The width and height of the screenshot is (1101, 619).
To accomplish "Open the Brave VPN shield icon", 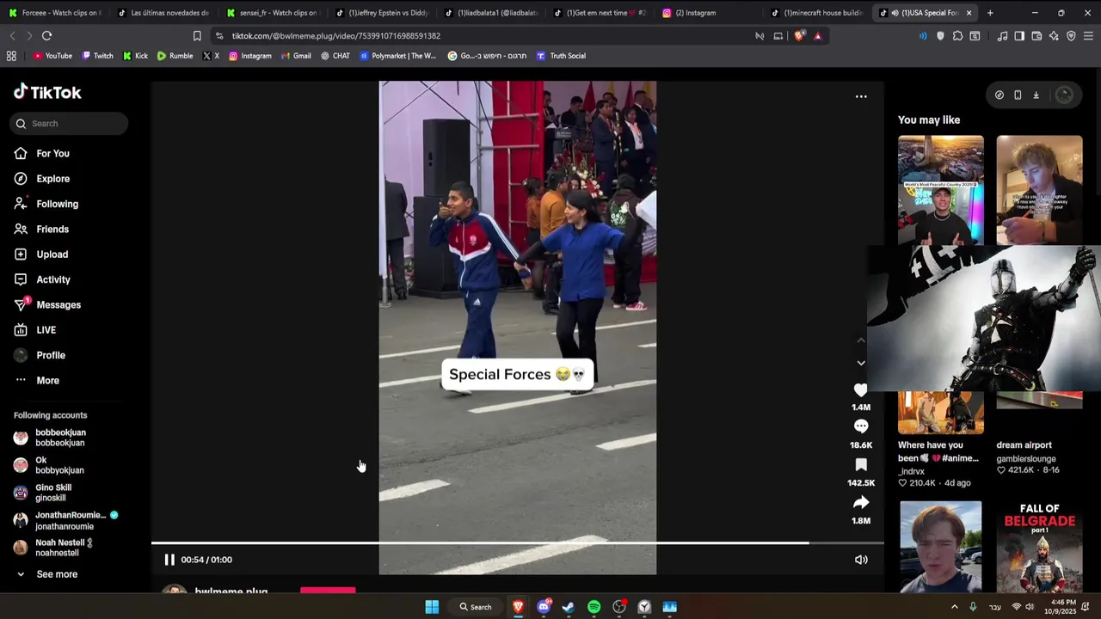I will click(x=1071, y=36).
